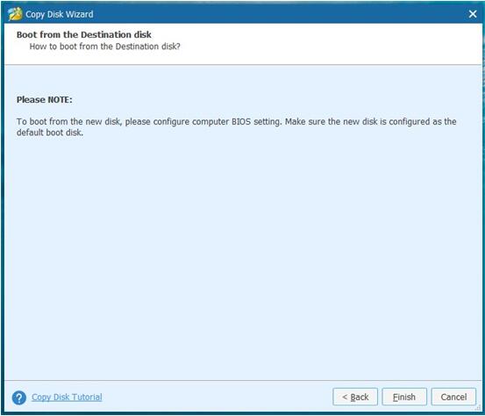Click the 'default boot disk.' text line

pos(50,133)
